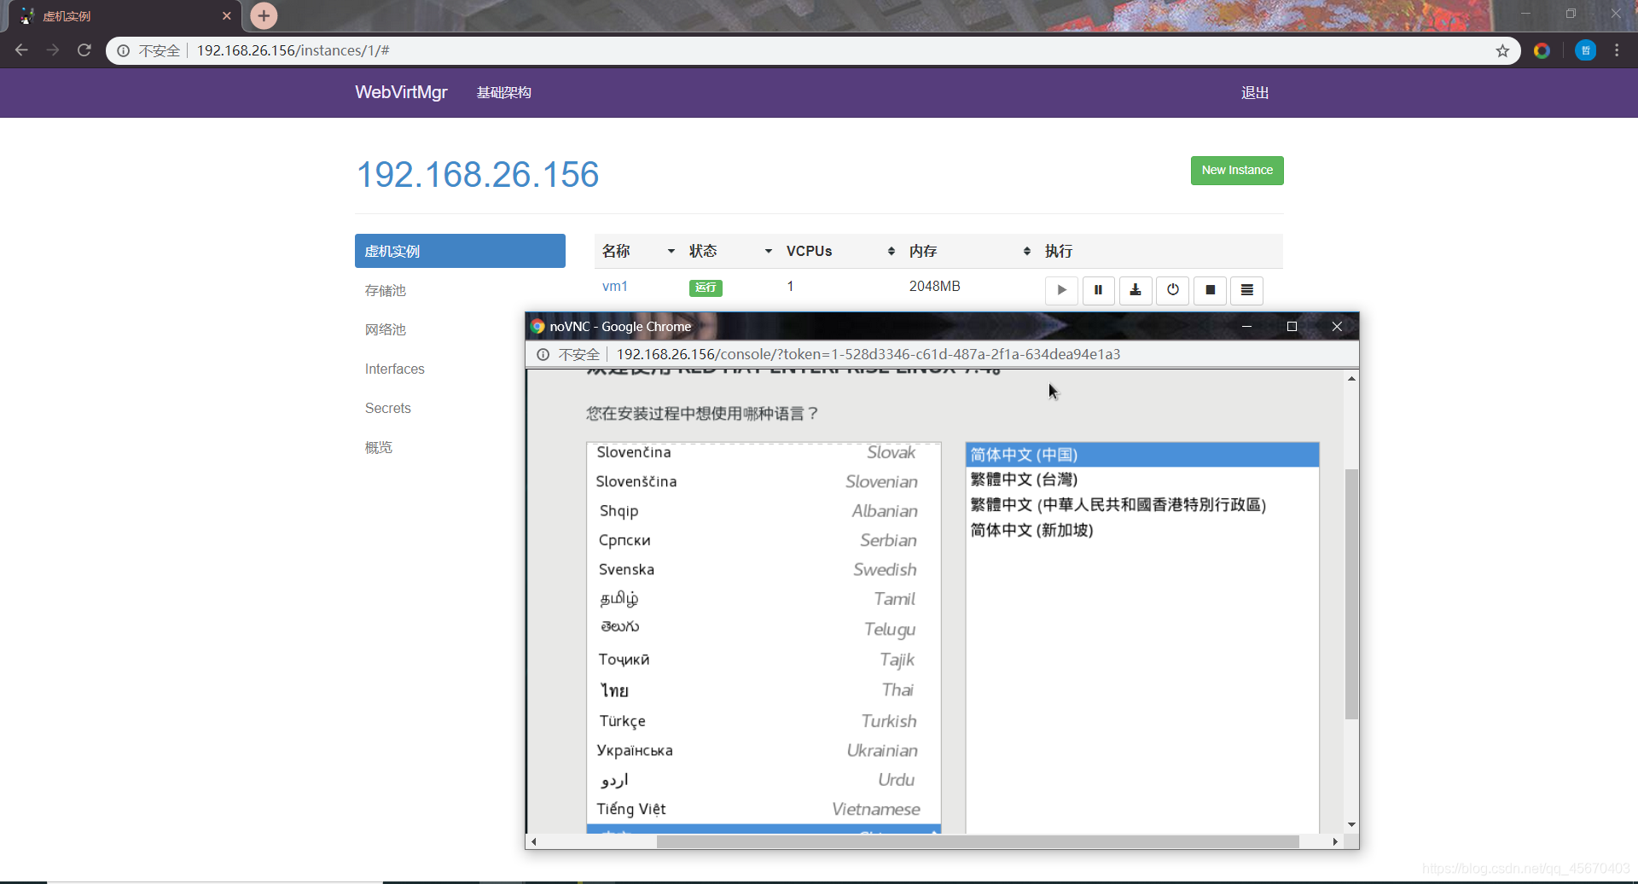Select 虚机实例 in the sidebar
1638x884 pixels.
tap(460, 251)
